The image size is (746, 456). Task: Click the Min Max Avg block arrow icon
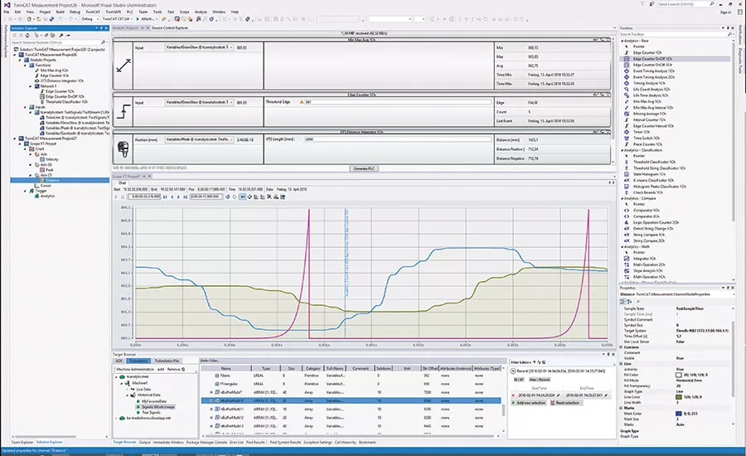pos(124,65)
